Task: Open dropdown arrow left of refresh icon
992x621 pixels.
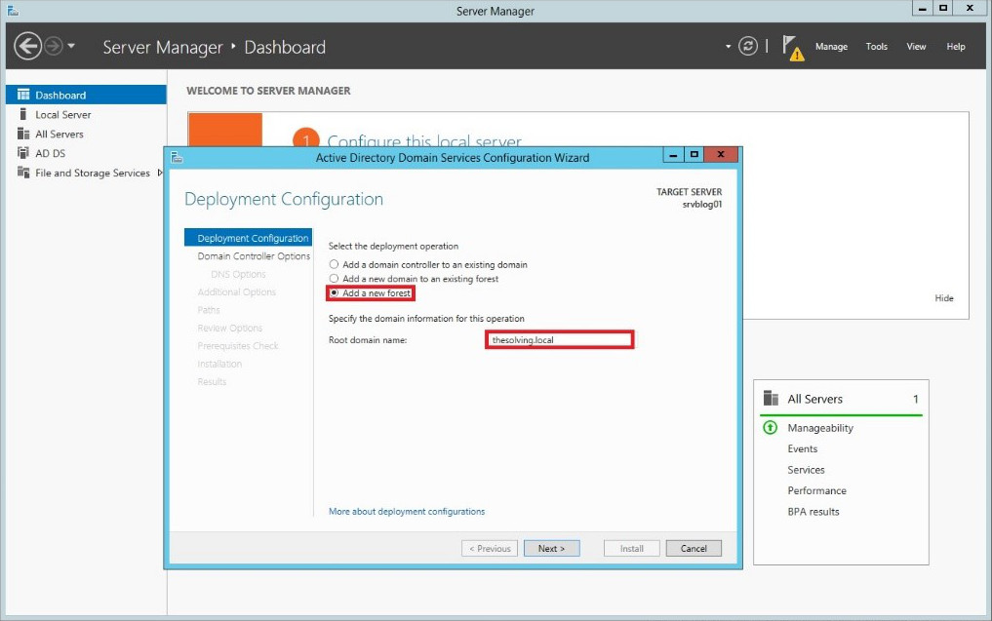Action: tap(728, 46)
